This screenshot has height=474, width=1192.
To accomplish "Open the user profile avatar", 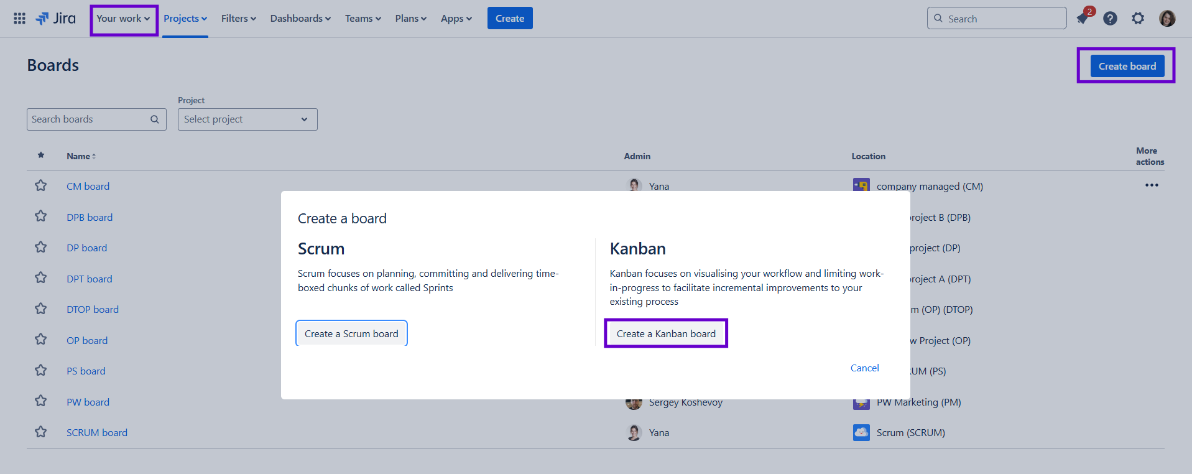I will point(1167,19).
